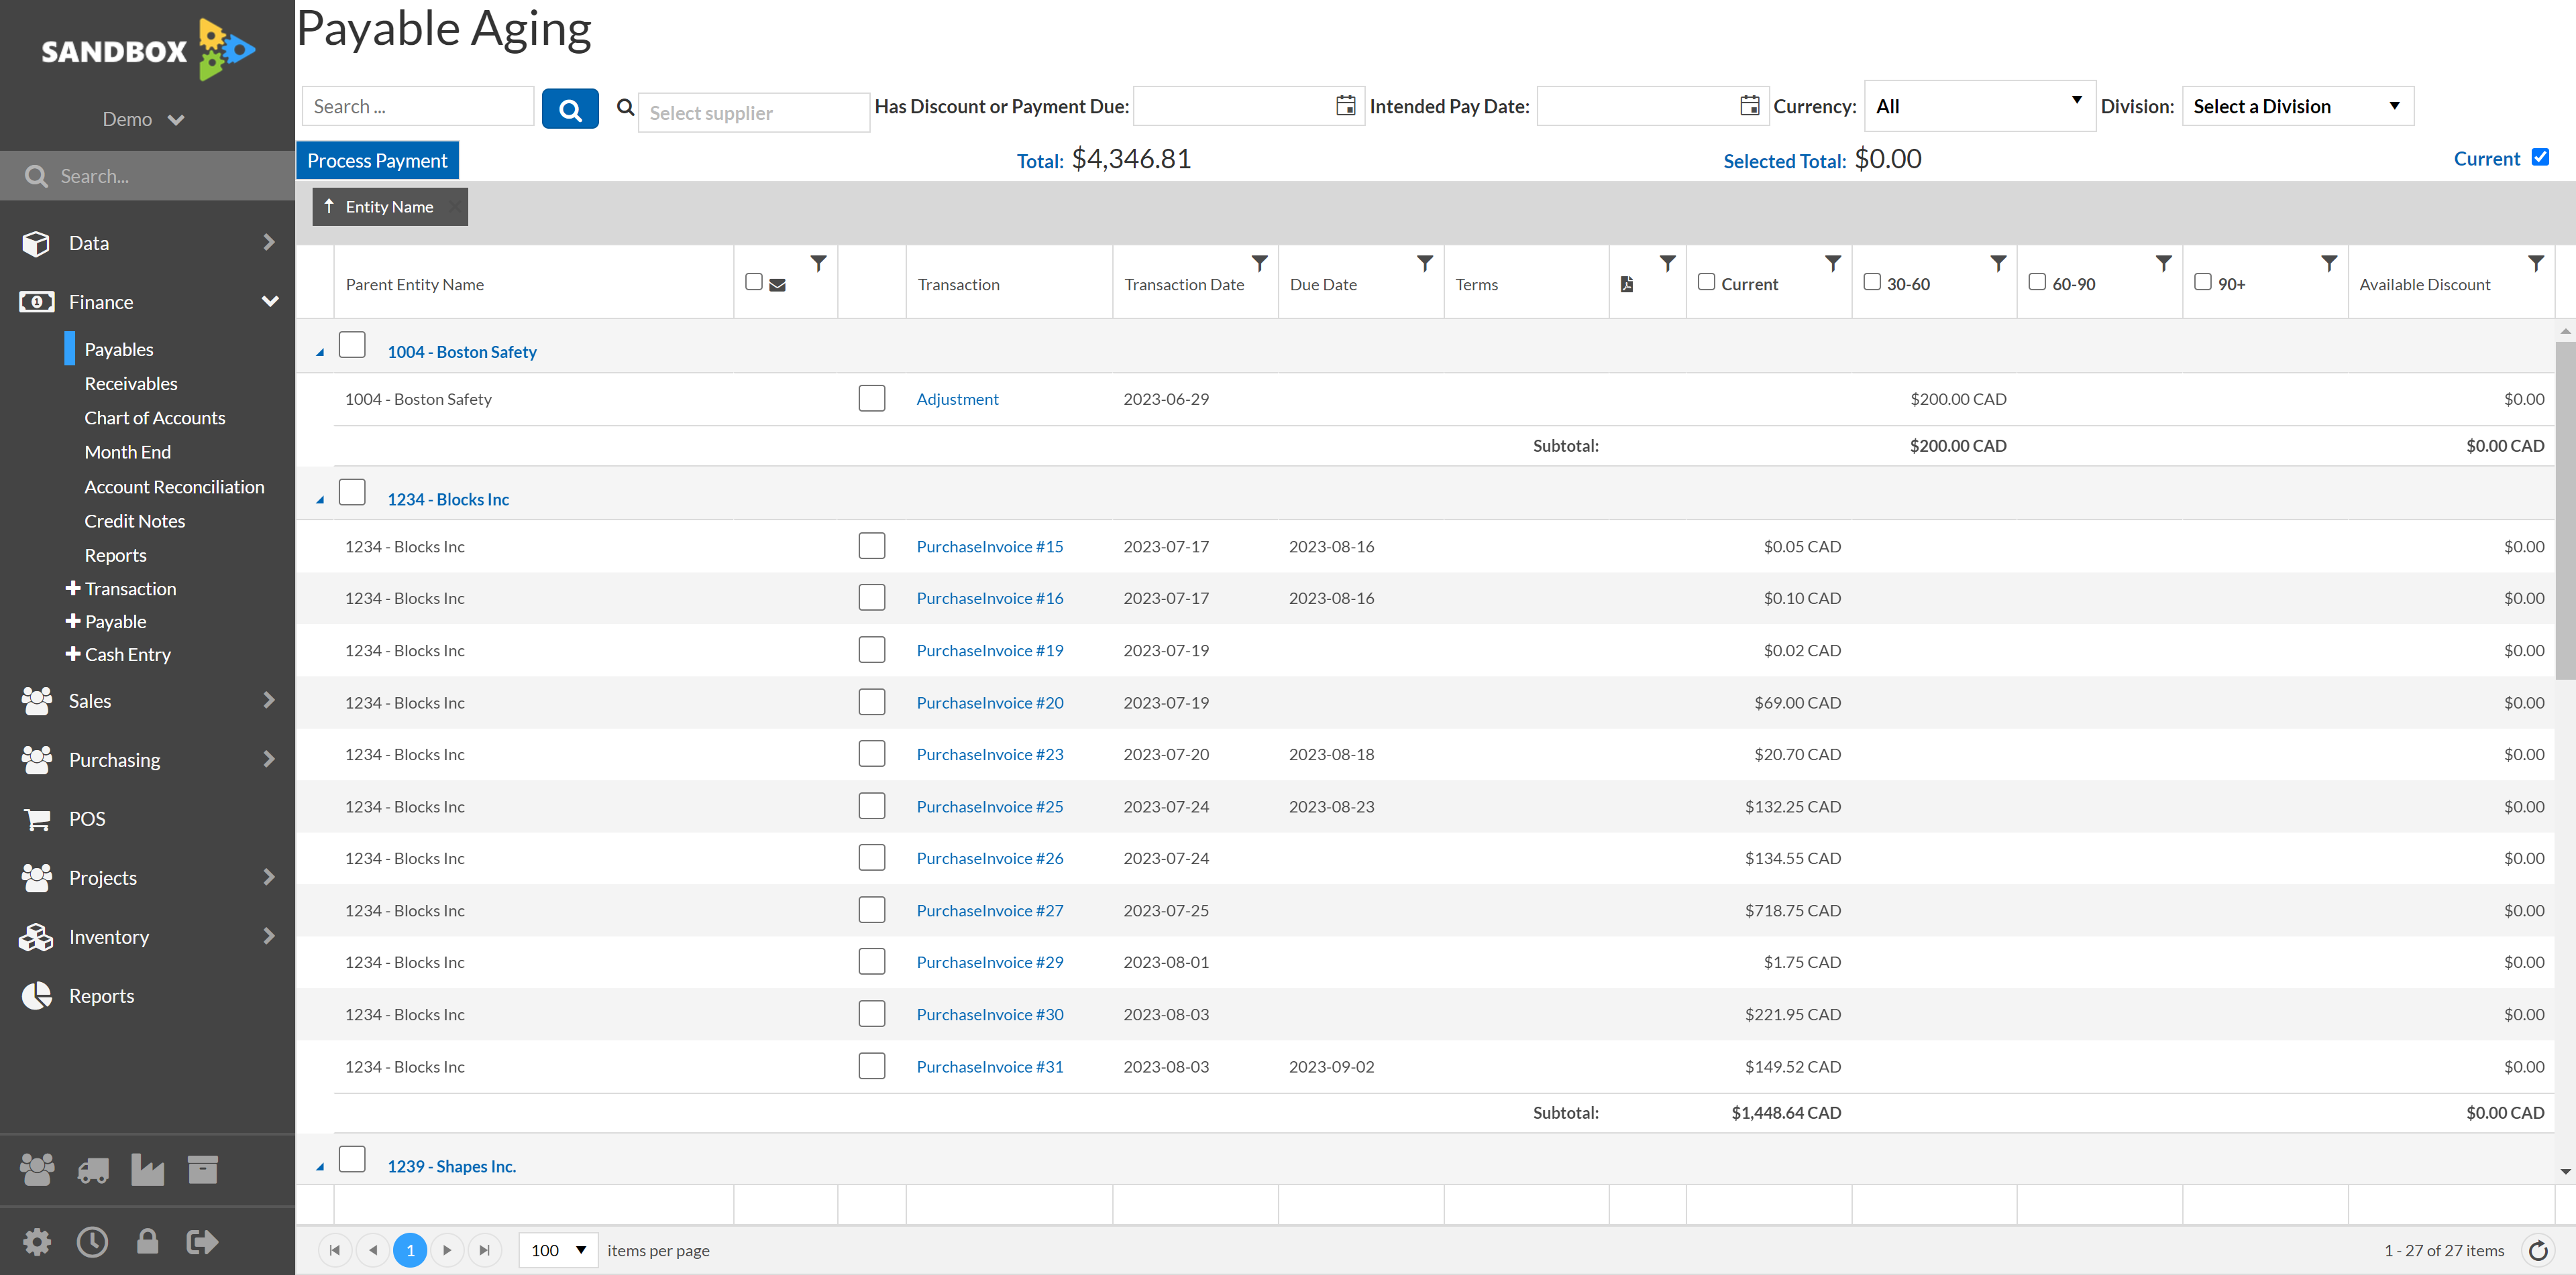Open filter for the email checkbox column

[x=818, y=264]
